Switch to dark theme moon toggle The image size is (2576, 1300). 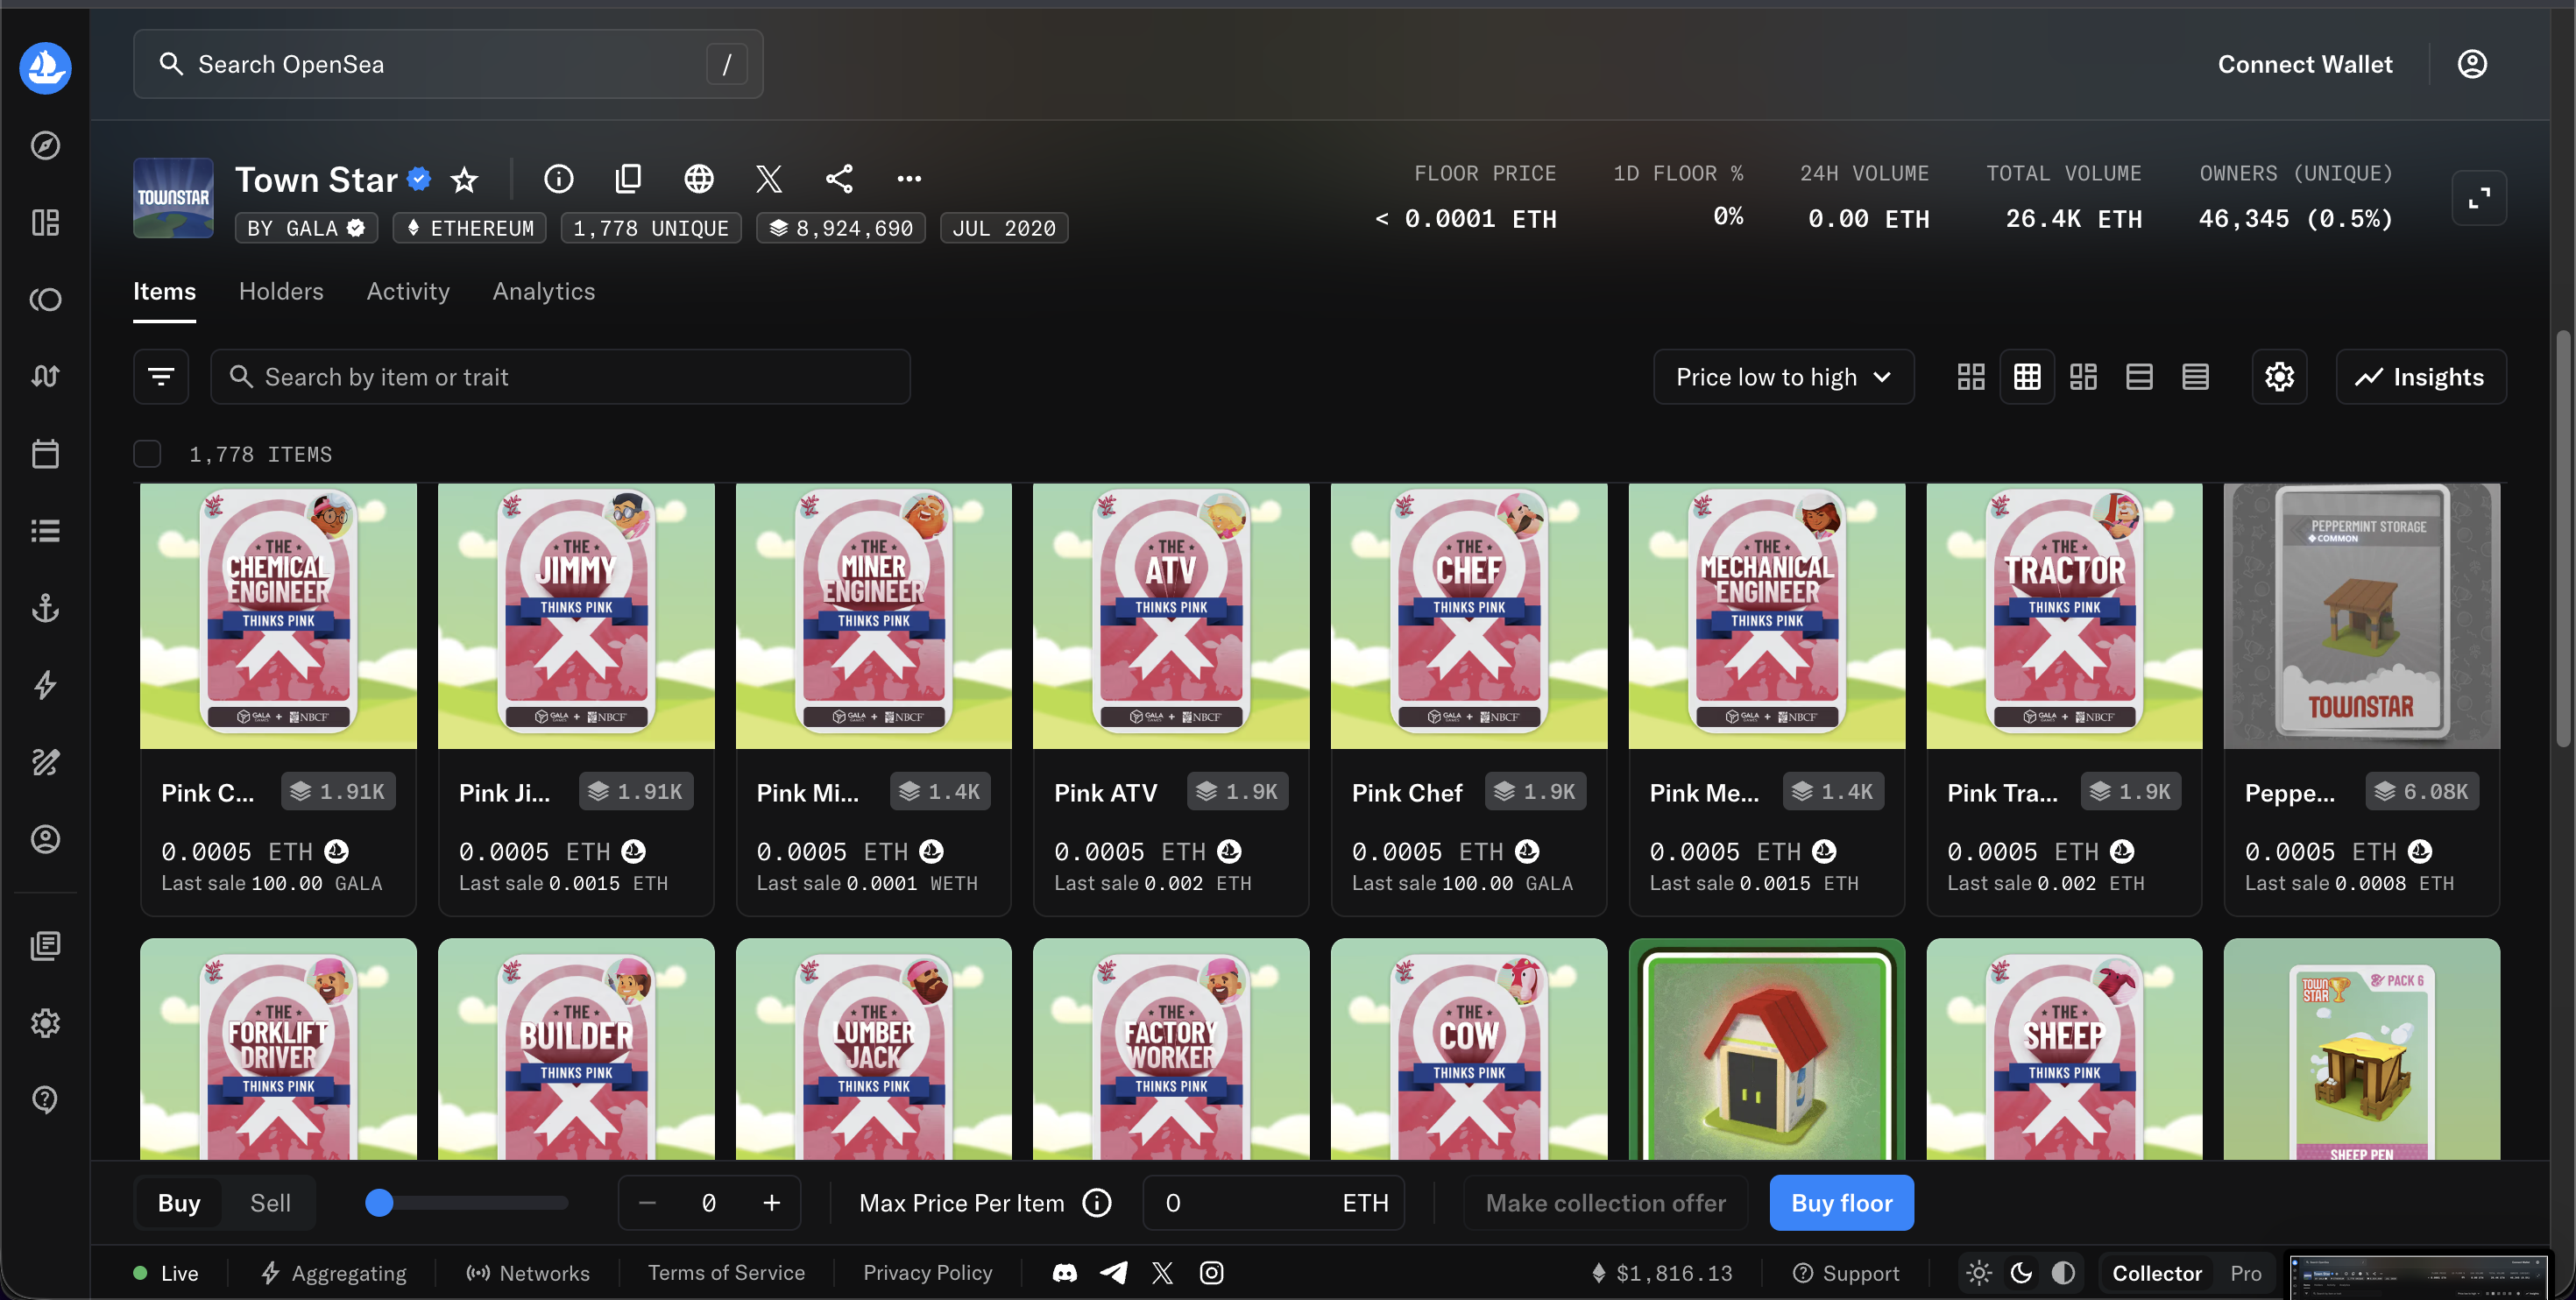click(2021, 1273)
